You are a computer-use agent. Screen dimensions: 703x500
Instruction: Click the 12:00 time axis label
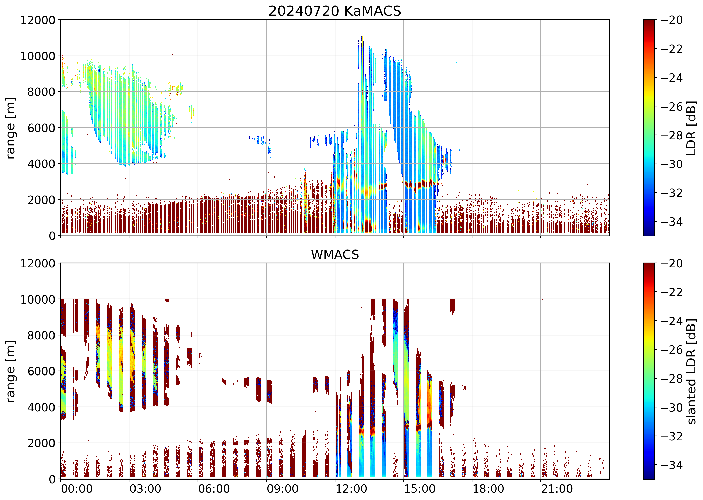351,489
